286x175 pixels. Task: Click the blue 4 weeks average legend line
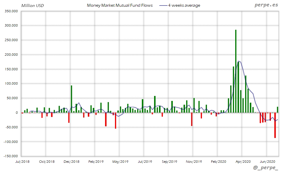[x=163, y=6]
